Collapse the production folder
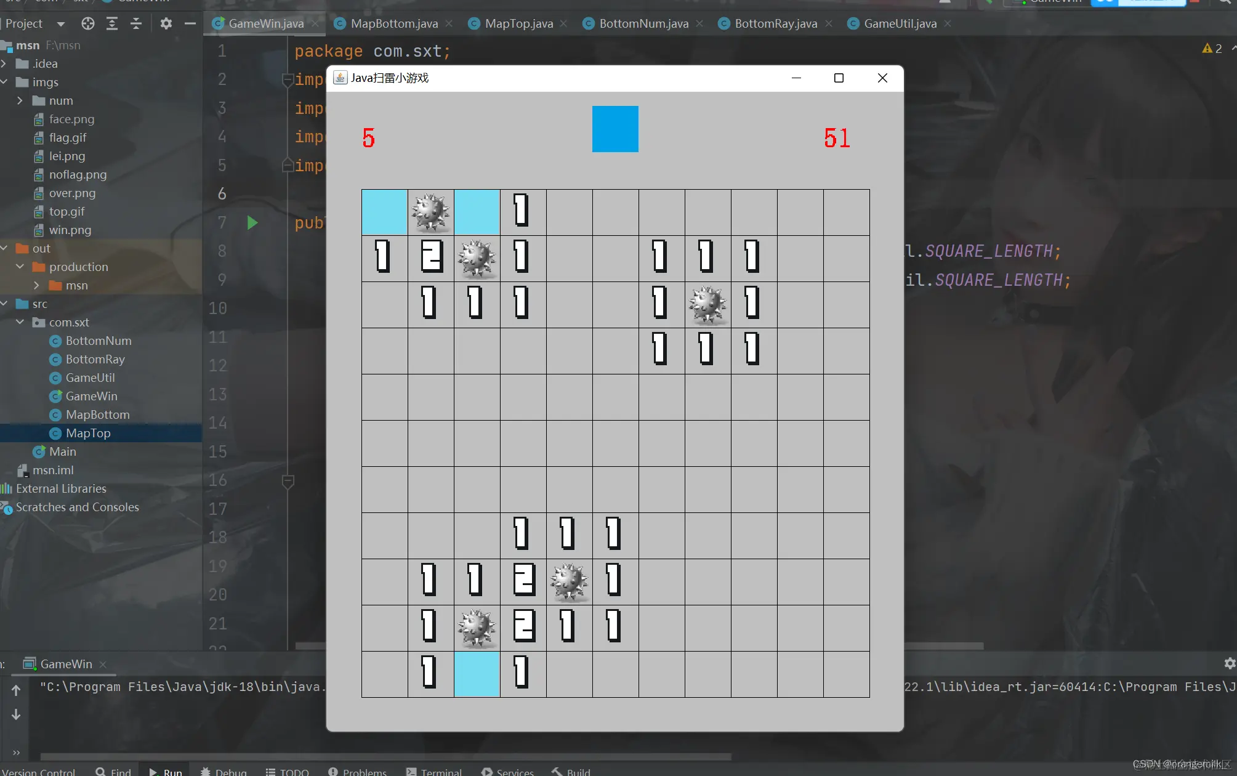The height and width of the screenshot is (776, 1237). point(20,267)
